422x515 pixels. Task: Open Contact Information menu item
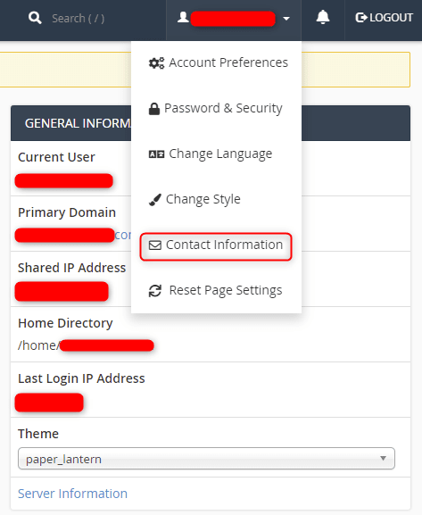(x=216, y=245)
